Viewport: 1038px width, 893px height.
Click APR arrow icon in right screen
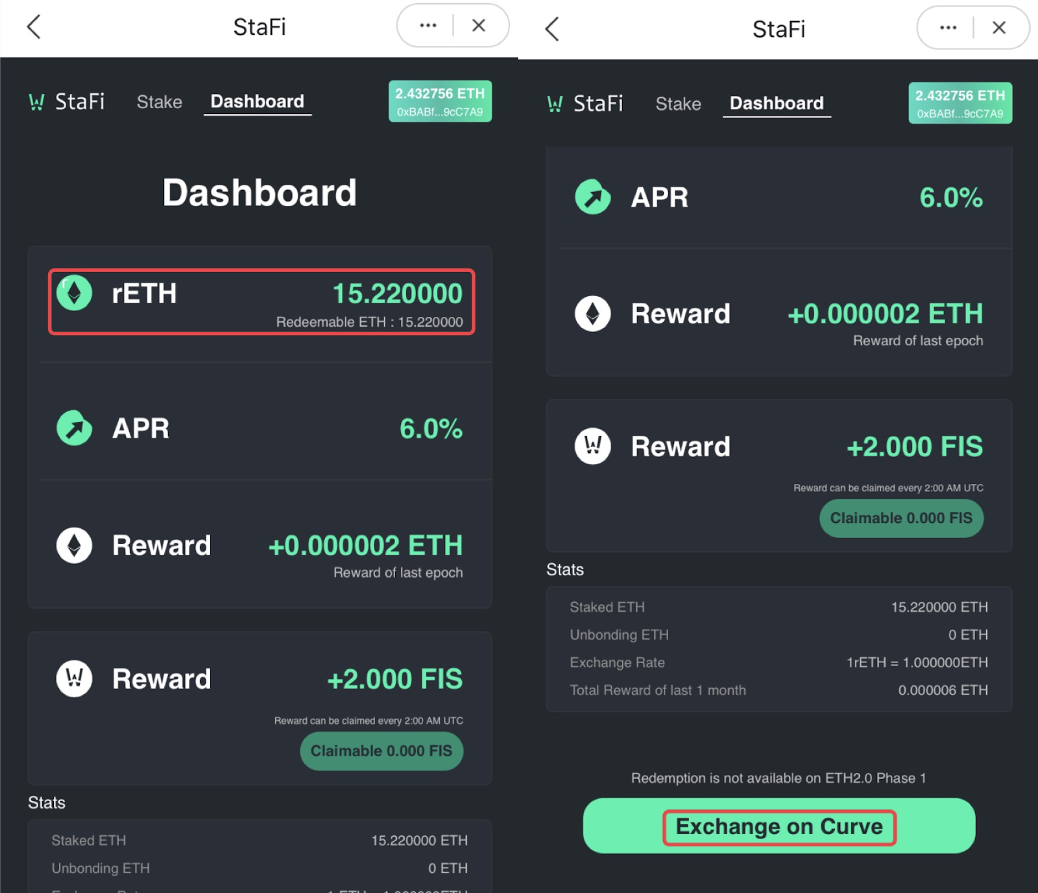(592, 196)
